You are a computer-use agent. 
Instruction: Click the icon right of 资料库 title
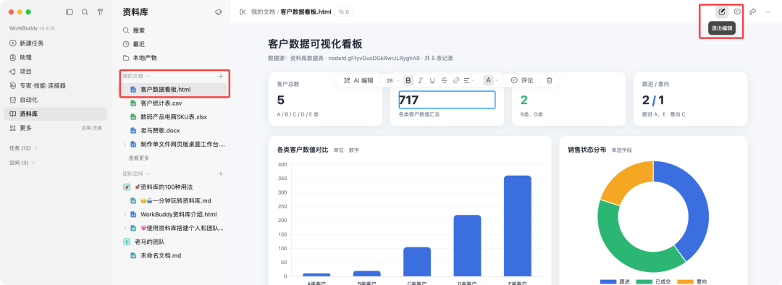[218, 12]
